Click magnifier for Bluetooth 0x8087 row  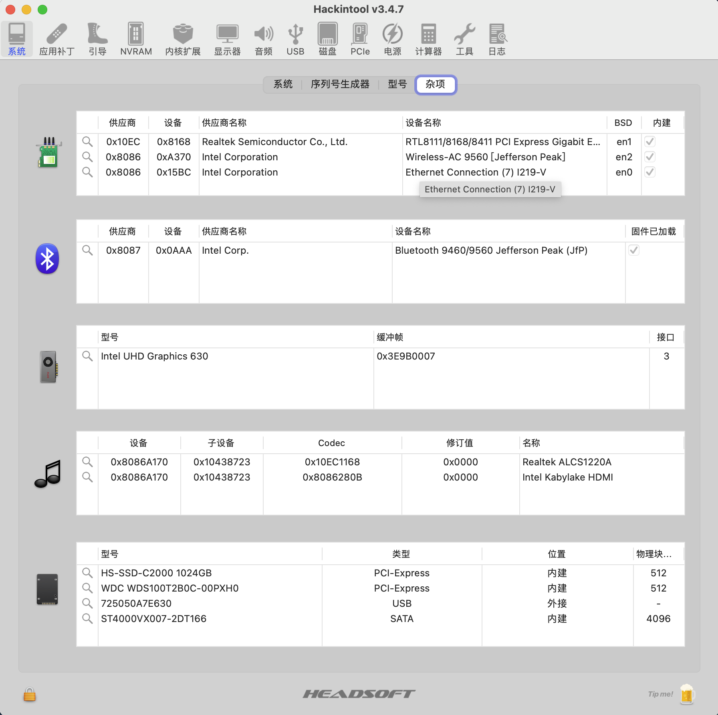click(87, 250)
